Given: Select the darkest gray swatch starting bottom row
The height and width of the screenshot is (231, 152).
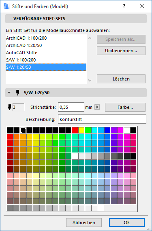Looking at the screenshot, I should [10, 208].
